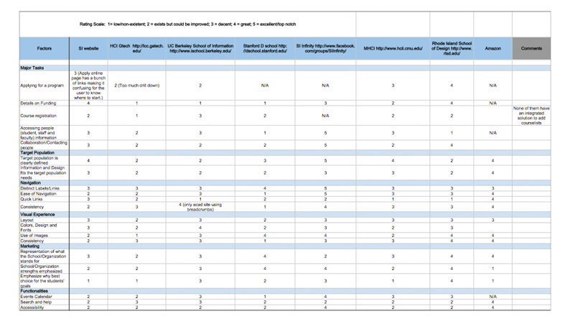Click the Factors column header cell
This screenshot has height=319, width=568.
[x=44, y=48]
